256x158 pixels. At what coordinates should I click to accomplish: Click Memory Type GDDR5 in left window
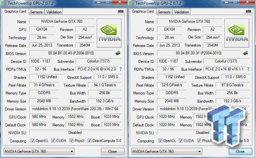pyautogui.click(x=44, y=93)
